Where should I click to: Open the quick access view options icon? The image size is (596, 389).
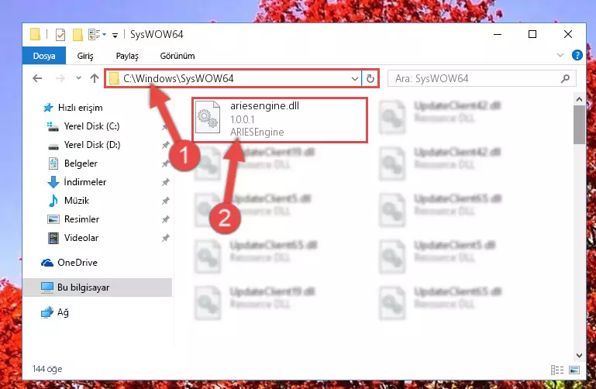pos(95,35)
